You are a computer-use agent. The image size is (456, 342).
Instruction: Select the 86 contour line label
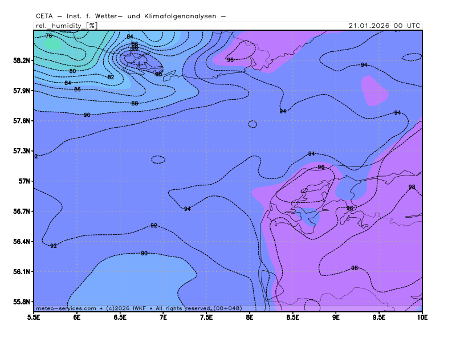[x=78, y=89]
